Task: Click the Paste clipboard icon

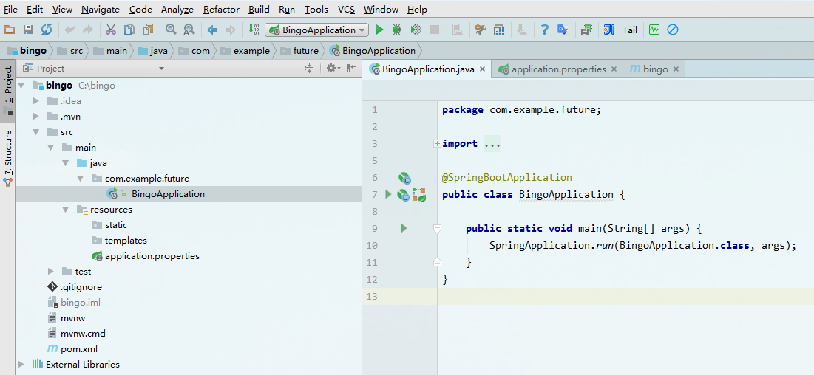Action: [149, 30]
